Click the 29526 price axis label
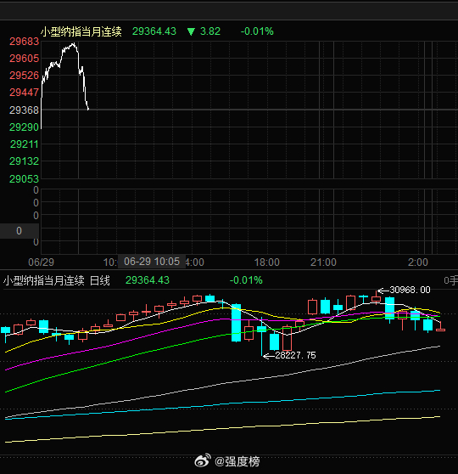 coord(24,76)
